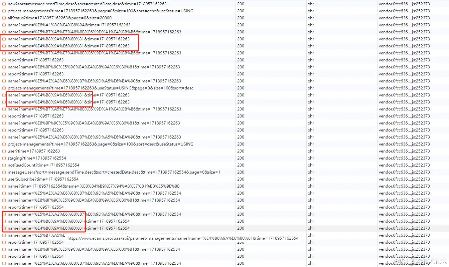Screen dimensions: 449x267
Task: Click xhr type in the name?time=1718957162554&name row
Action: pos(311,186)
